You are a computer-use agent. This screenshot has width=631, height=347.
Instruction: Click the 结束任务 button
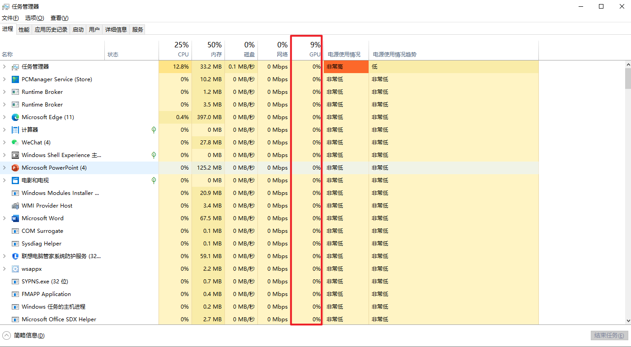point(609,336)
